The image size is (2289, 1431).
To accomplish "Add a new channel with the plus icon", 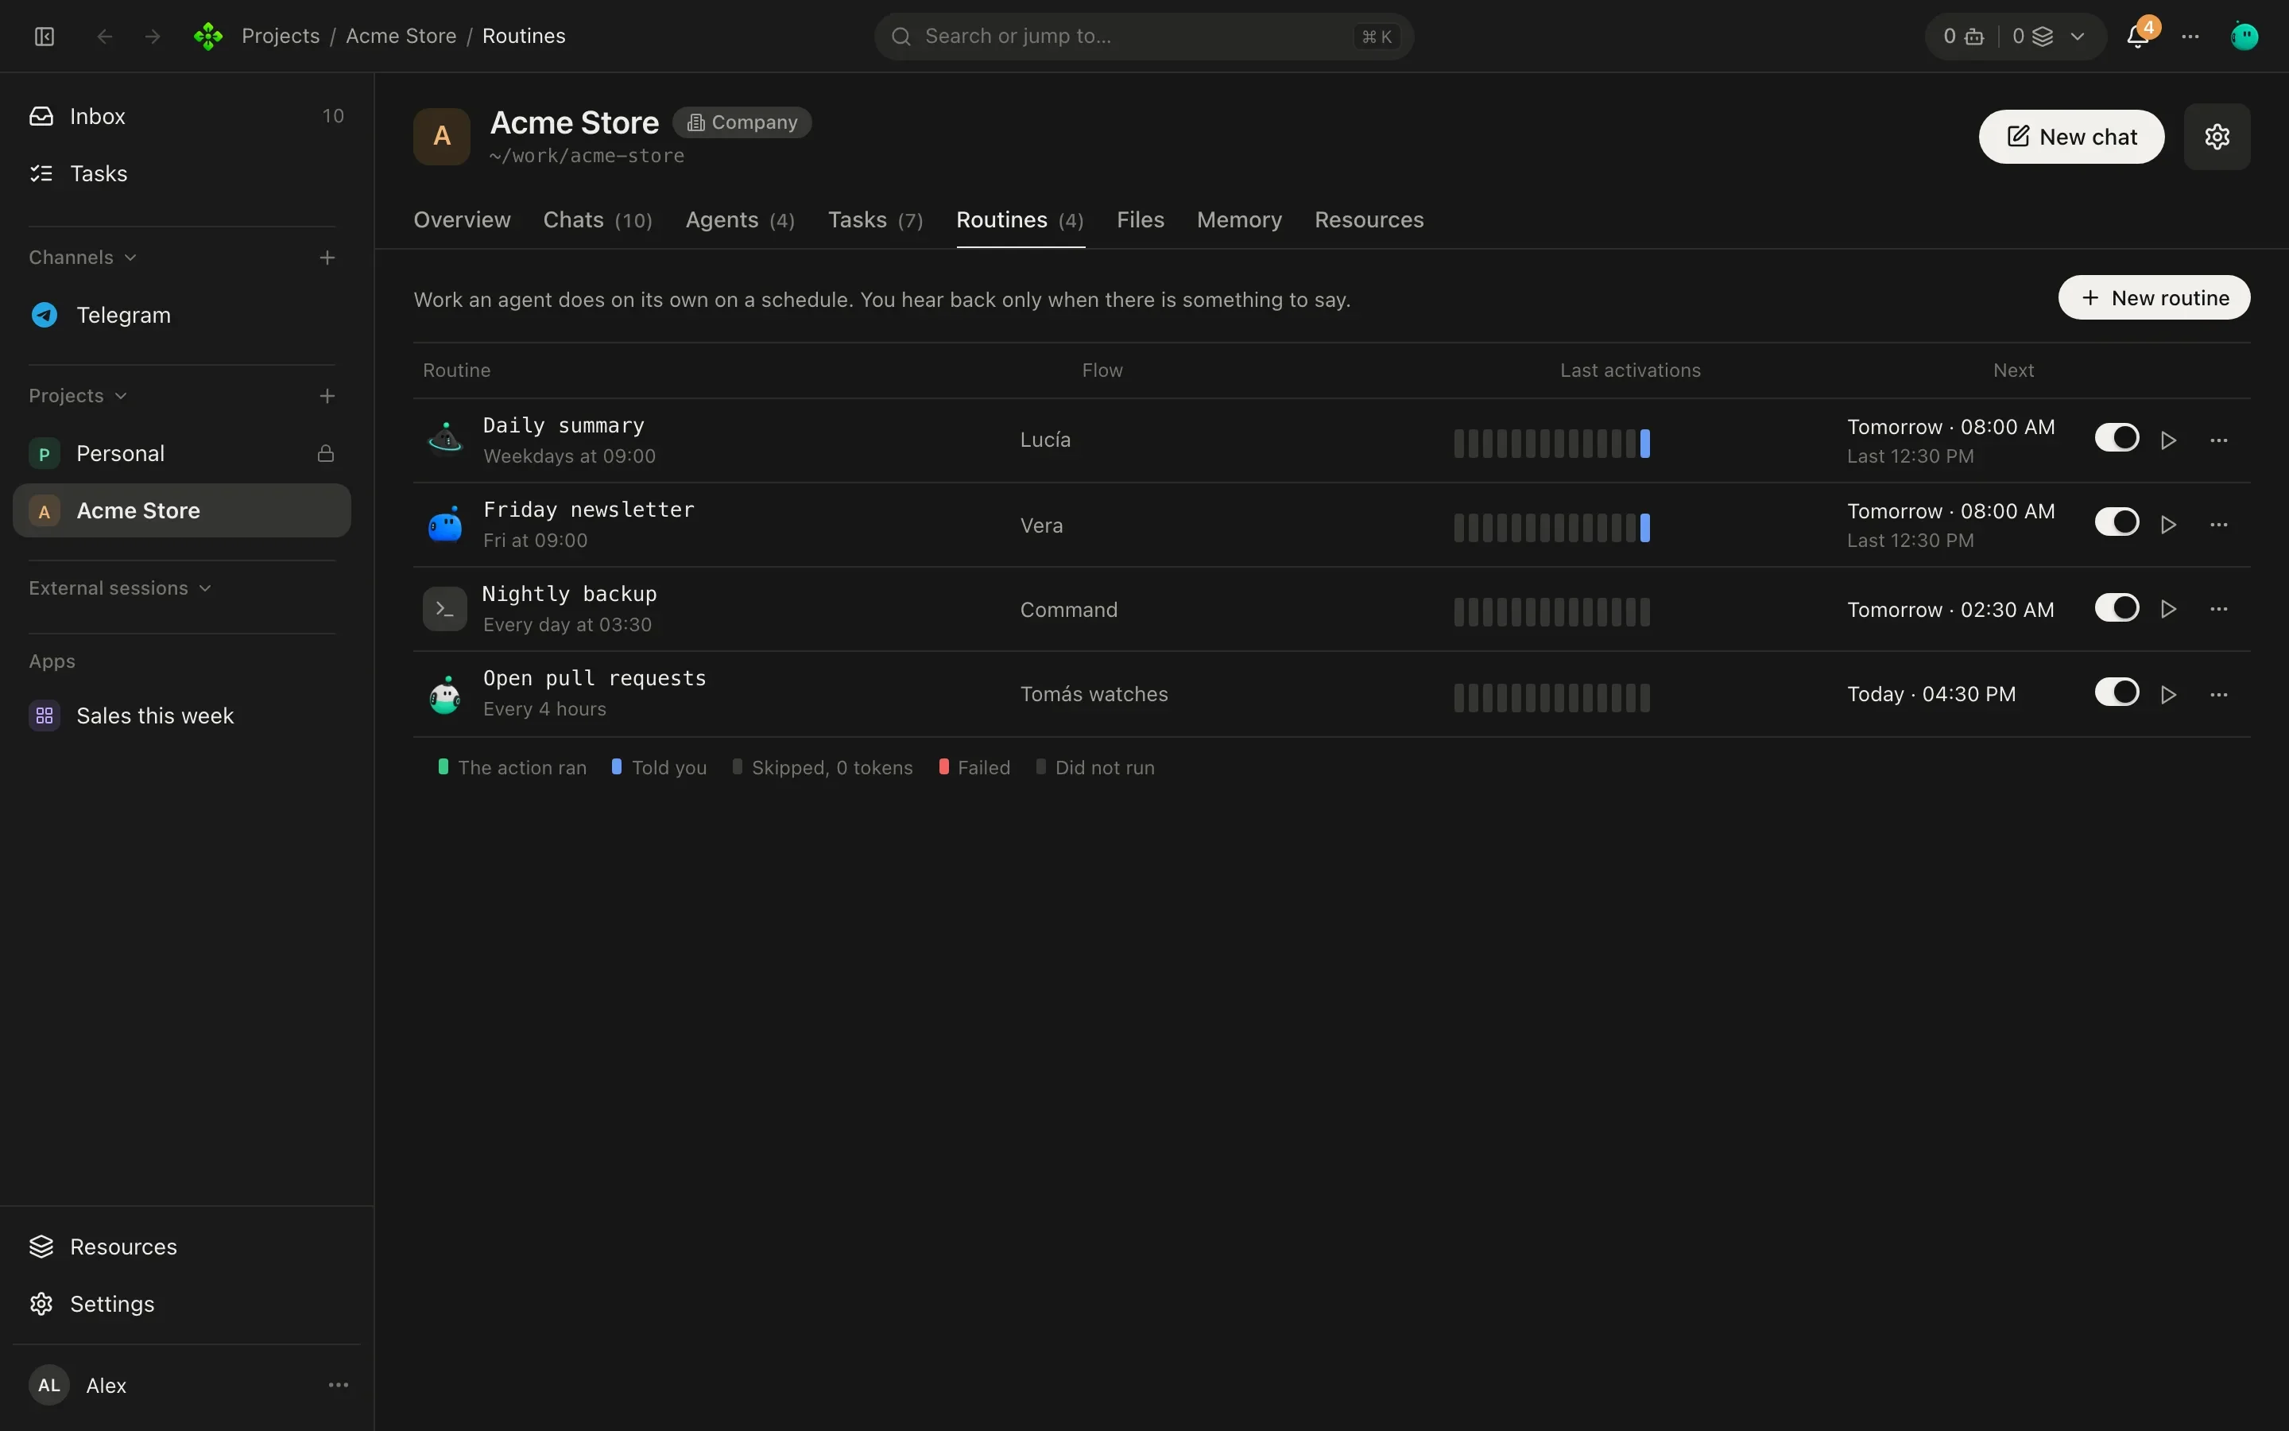I will (327, 258).
